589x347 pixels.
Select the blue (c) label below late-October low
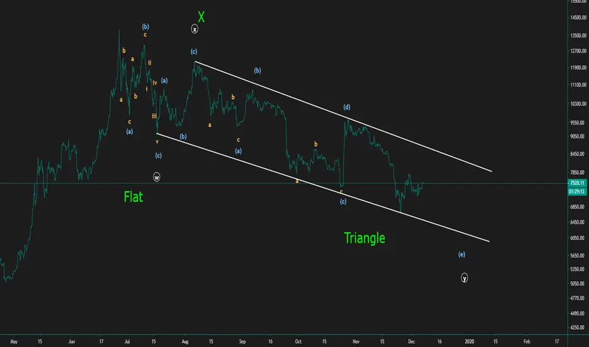coord(343,201)
